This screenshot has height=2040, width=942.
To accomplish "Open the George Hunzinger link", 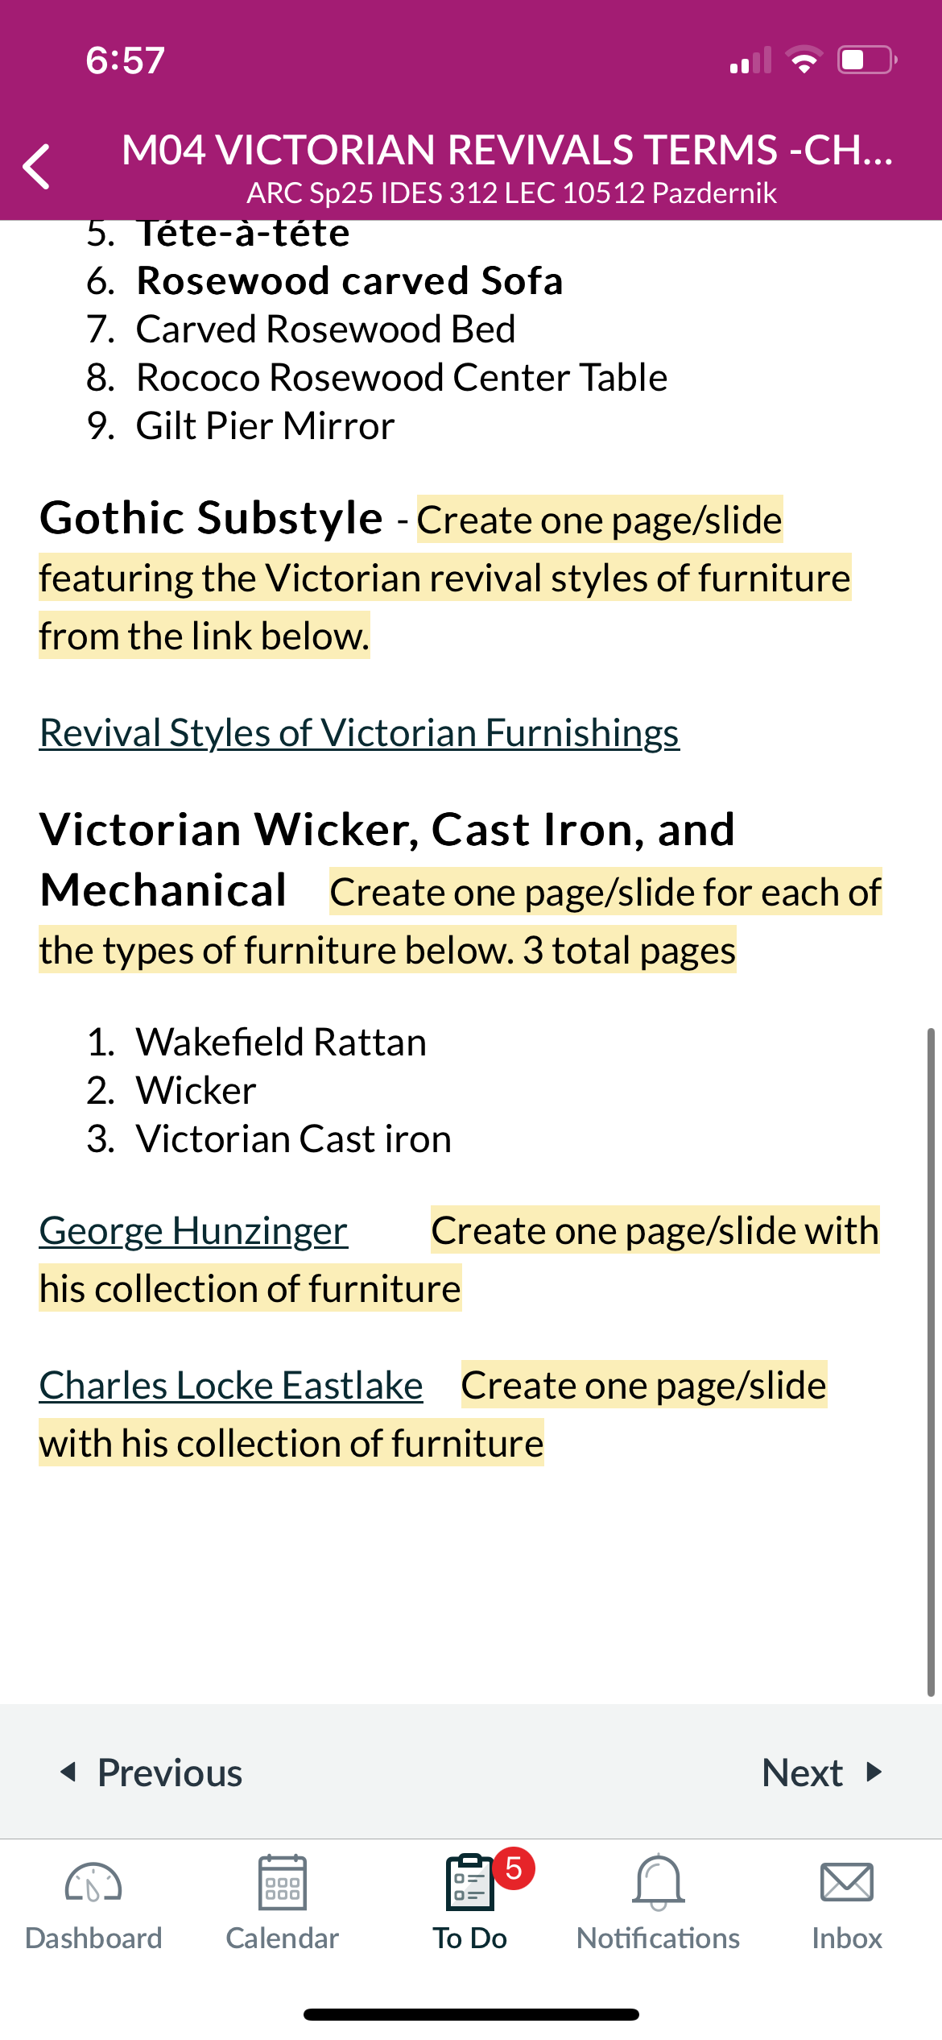I will point(193,1230).
